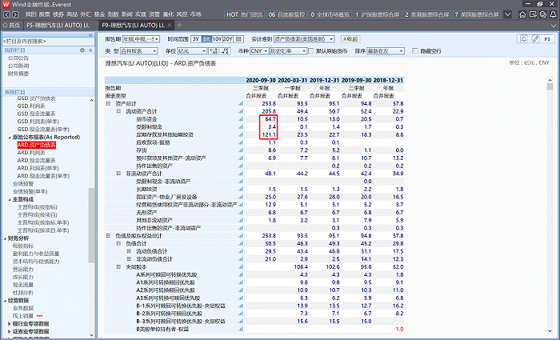Select the 10Y time range

(217, 39)
